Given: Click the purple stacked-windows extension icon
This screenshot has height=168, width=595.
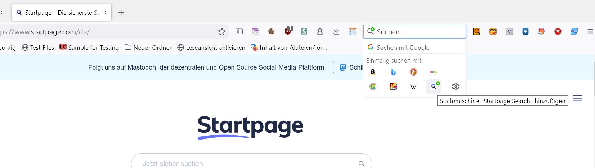Looking at the screenshot, I should [x=255, y=31].
